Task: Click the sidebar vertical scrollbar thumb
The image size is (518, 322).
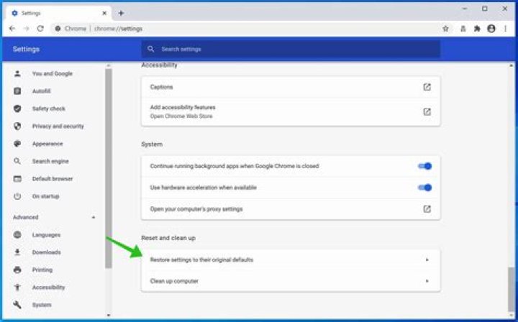Action: pos(109,168)
